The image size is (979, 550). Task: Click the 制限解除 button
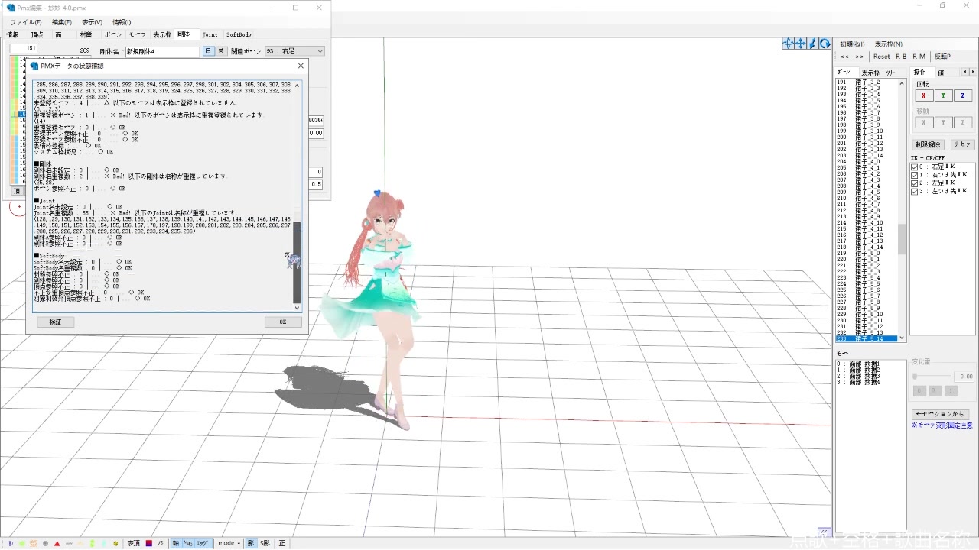tap(929, 144)
